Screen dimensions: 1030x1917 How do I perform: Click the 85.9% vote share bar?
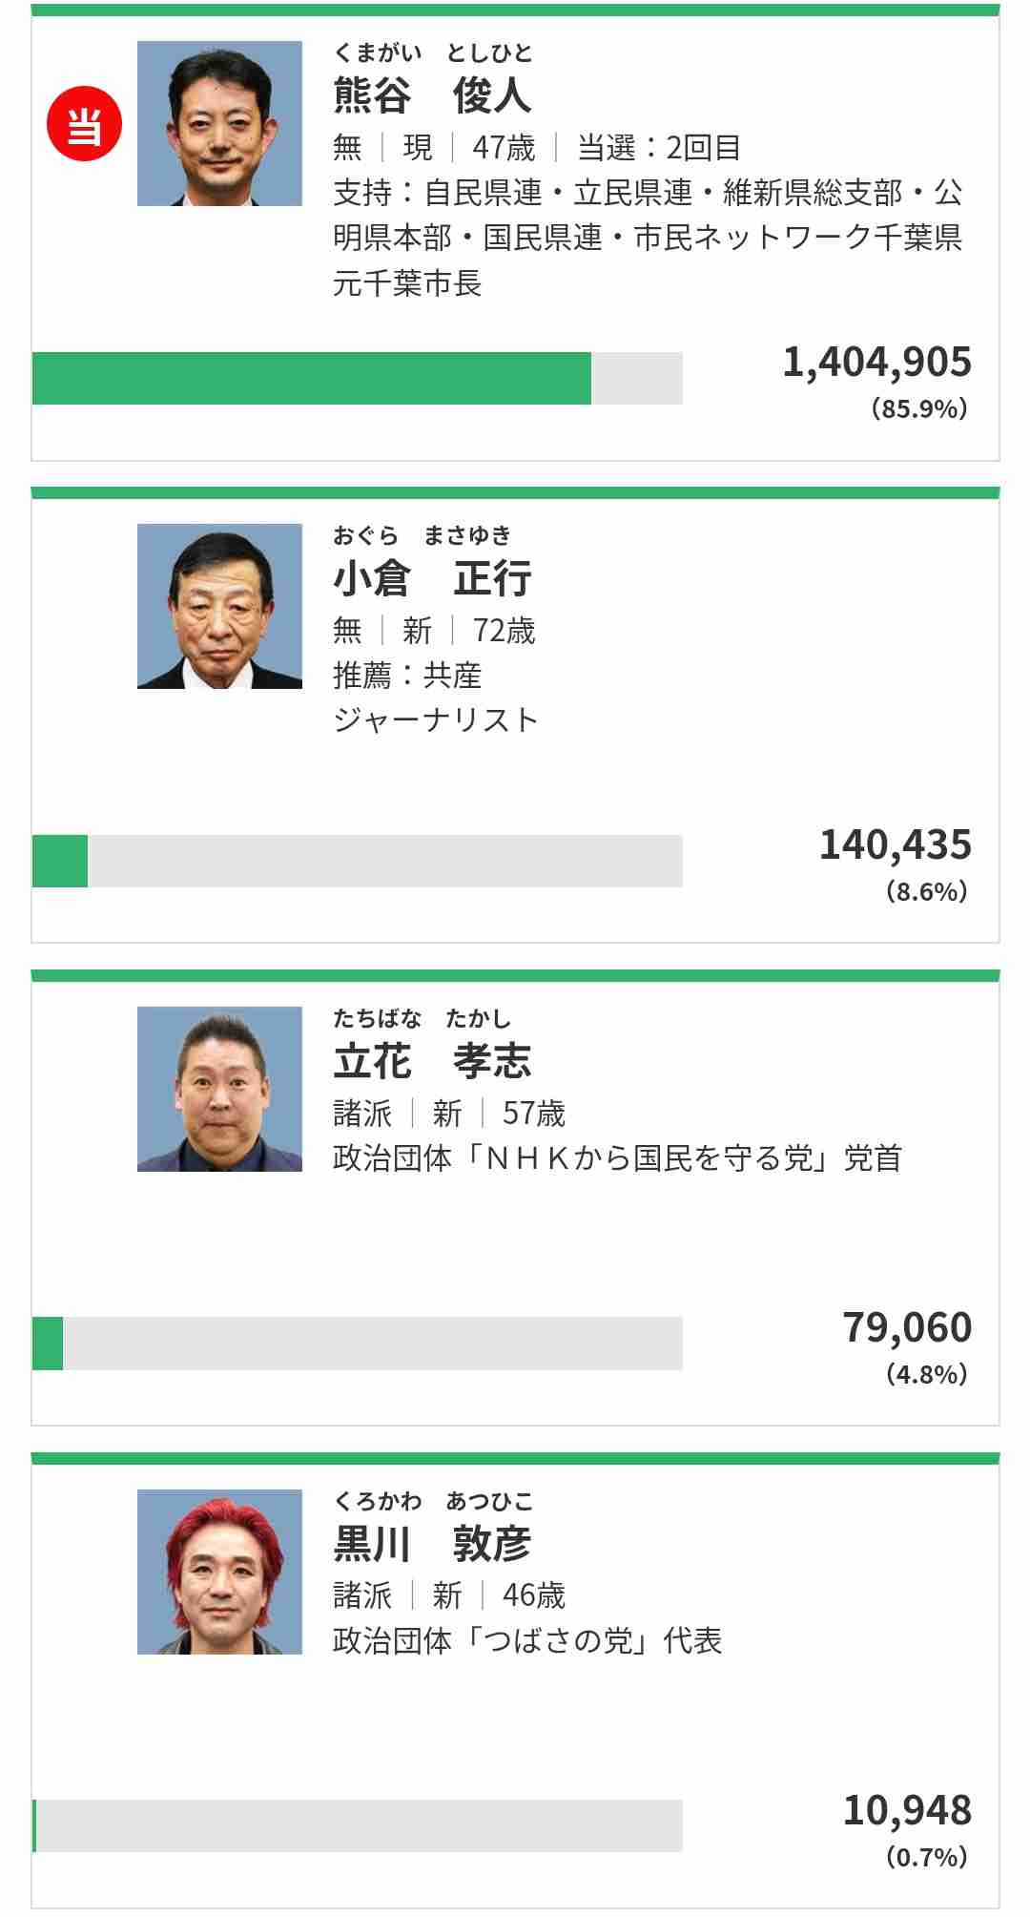point(358,379)
